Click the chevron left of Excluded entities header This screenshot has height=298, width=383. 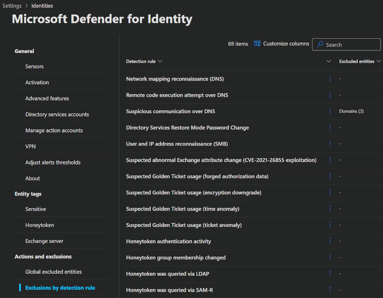point(329,61)
